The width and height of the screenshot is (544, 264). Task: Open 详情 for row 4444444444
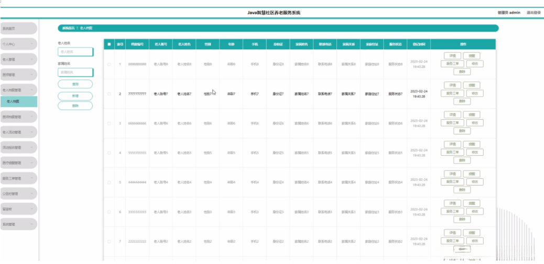(452, 174)
